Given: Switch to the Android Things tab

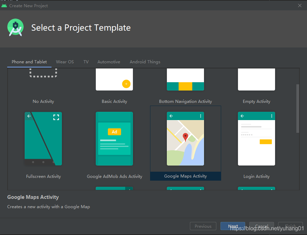Looking at the screenshot, I should 145,62.
